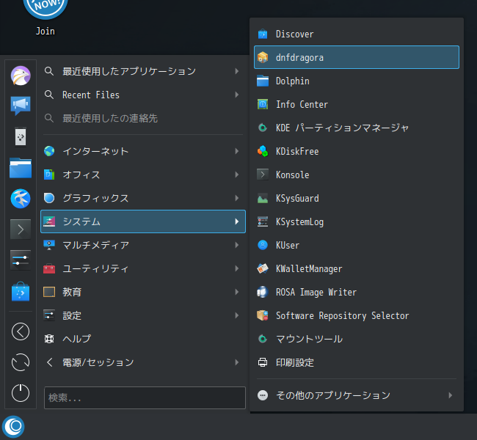This screenshot has width=477, height=440.
Task: Focus the 検索 search field
Action: pyautogui.click(x=145, y=397)
